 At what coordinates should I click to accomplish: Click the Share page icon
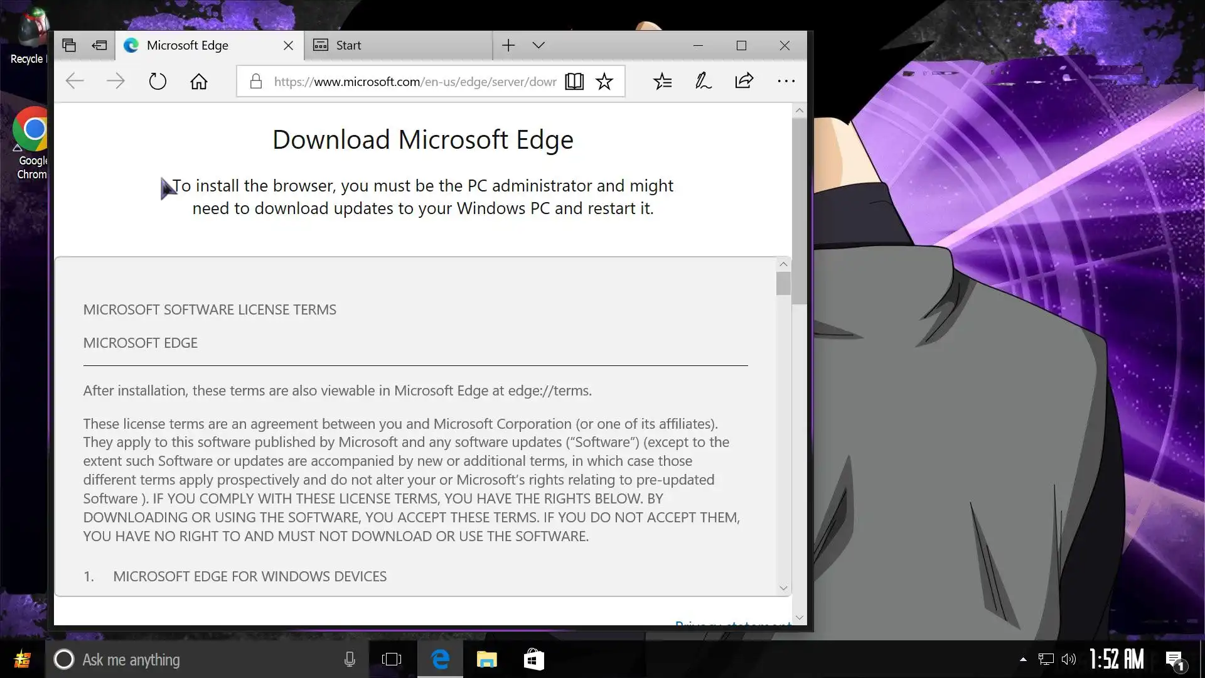pos(744,81)
